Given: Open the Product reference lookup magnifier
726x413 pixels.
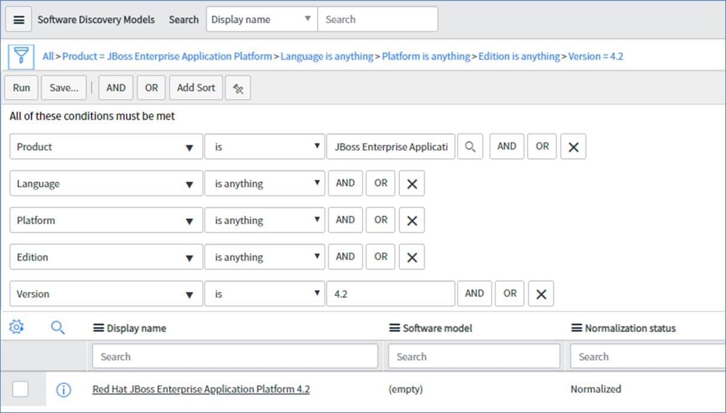Looking at the screenshot, I should coord(470,146).
